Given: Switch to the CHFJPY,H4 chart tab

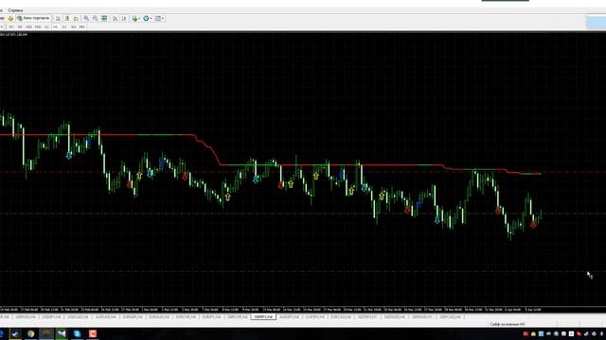Looking at the screenshot, I should point(315,317).
